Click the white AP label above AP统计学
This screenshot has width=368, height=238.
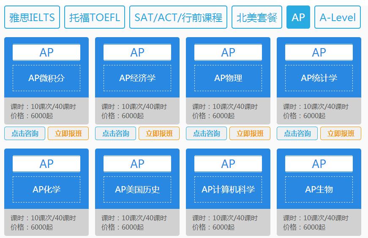(x=319, y=52)
